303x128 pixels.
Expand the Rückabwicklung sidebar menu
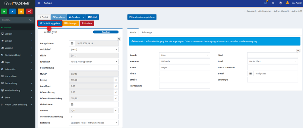18,55
